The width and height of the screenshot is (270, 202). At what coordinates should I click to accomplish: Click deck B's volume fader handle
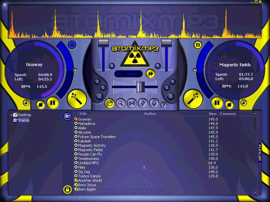(166, 43)
